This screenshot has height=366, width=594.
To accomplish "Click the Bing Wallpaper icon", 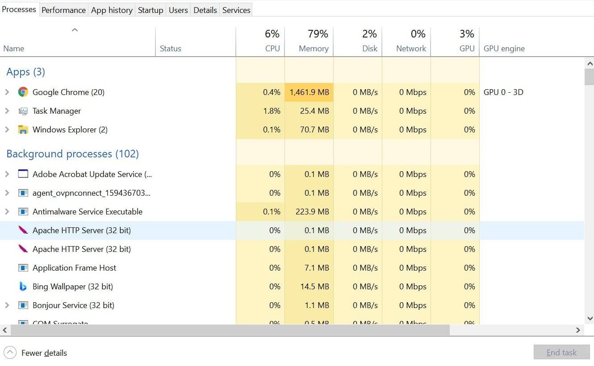I will pos(23,287).
